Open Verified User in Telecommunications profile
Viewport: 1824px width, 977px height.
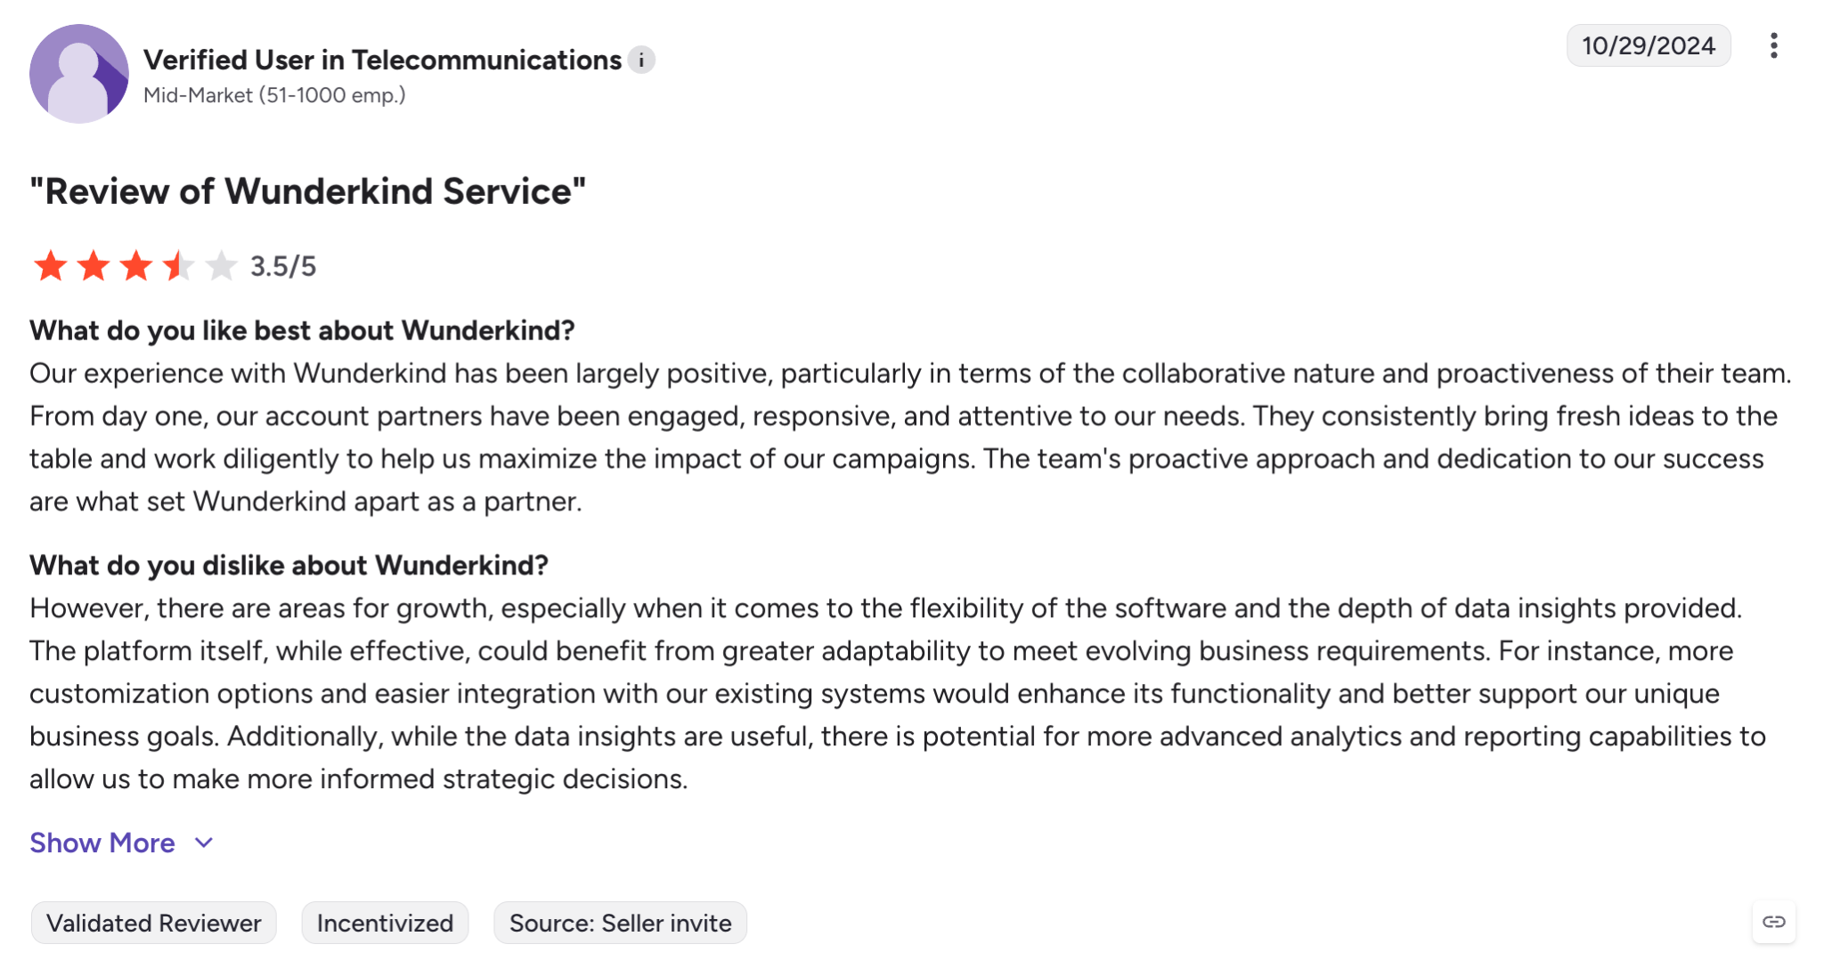pos(382,60)
